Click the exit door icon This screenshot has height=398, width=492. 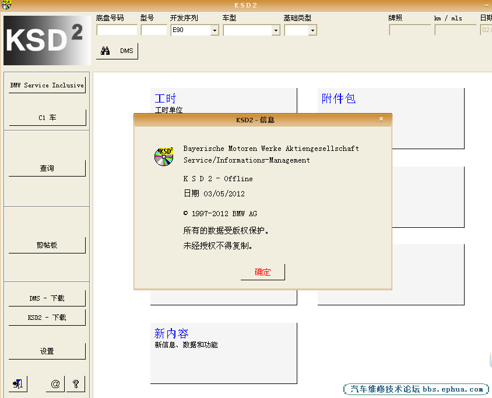(18, 383)
